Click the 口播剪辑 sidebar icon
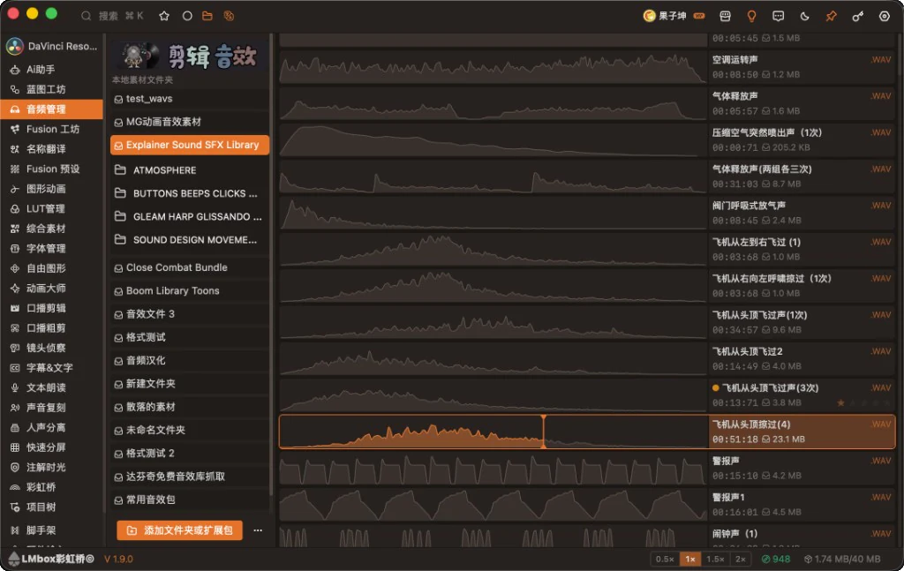 click(15, 308)
